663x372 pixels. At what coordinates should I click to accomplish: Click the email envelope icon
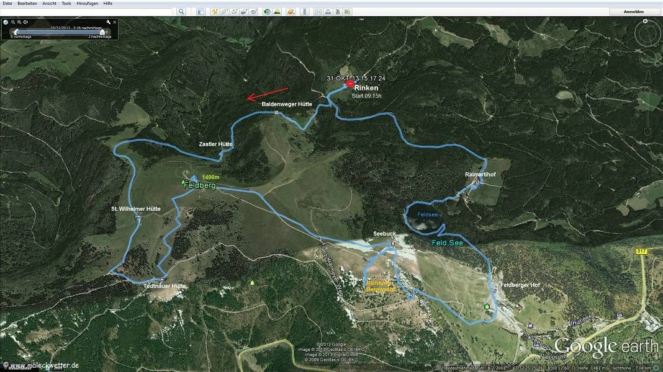[318, 12]
